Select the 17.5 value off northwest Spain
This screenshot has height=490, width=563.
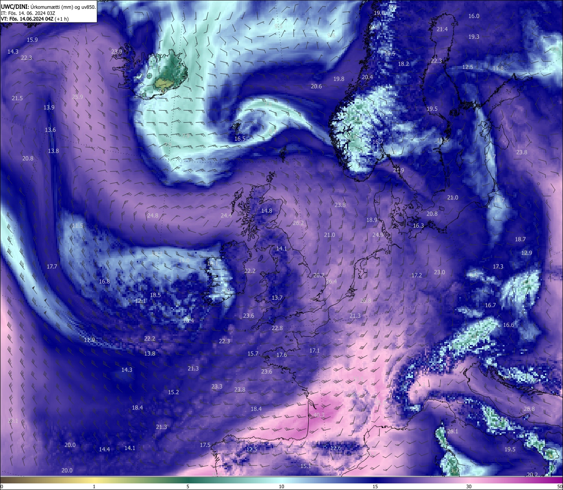click(205, 445)
